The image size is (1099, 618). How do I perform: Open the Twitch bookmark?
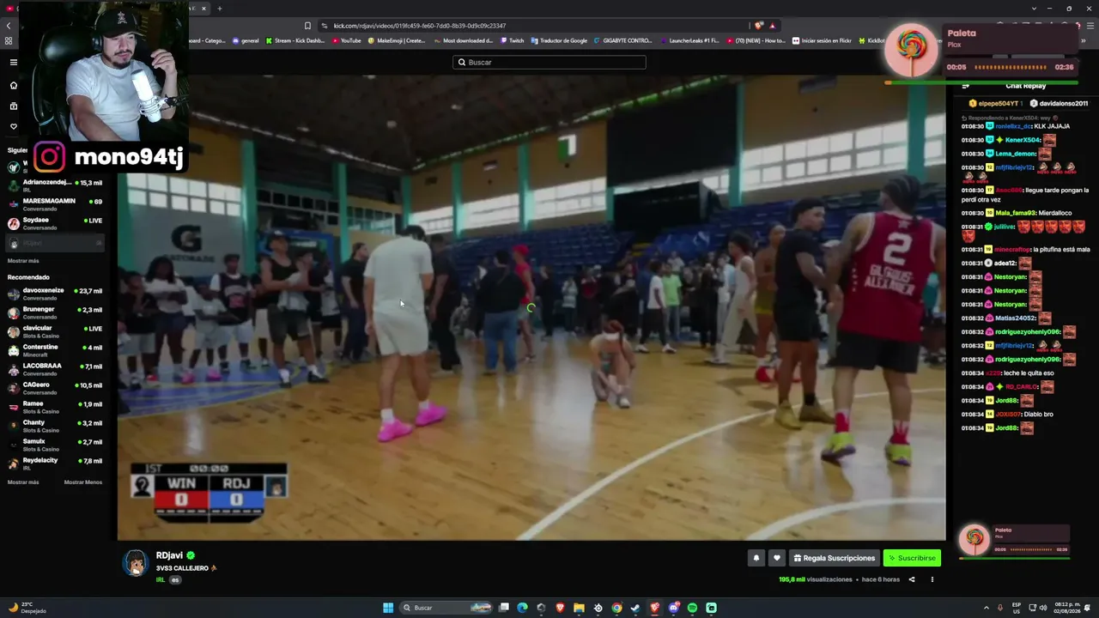pos(512,40)
